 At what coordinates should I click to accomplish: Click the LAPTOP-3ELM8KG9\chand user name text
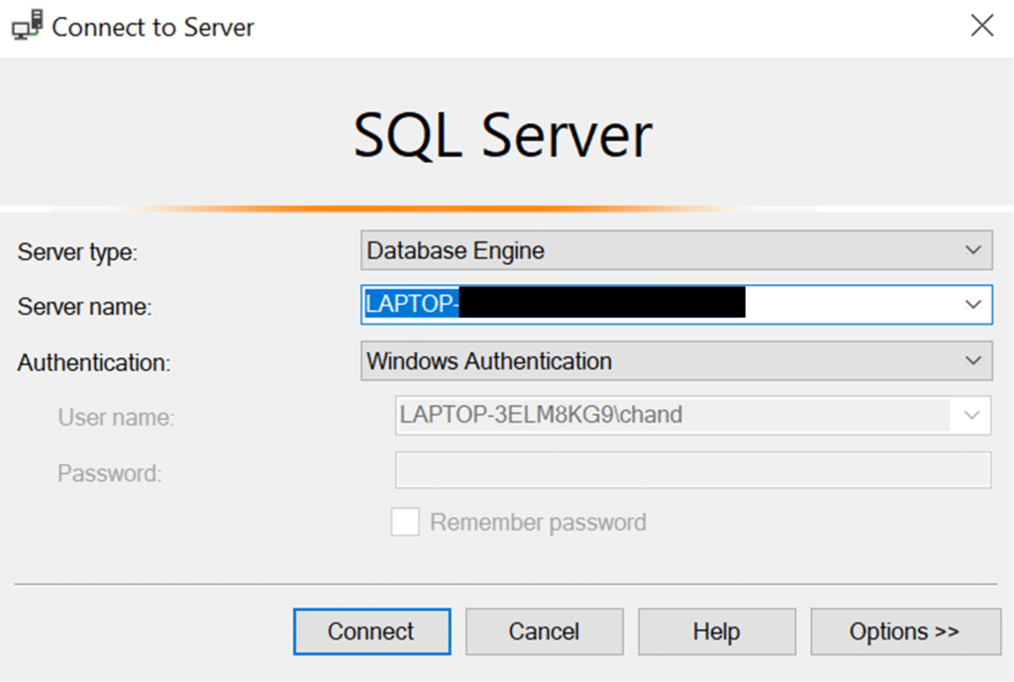coord(542,415)
